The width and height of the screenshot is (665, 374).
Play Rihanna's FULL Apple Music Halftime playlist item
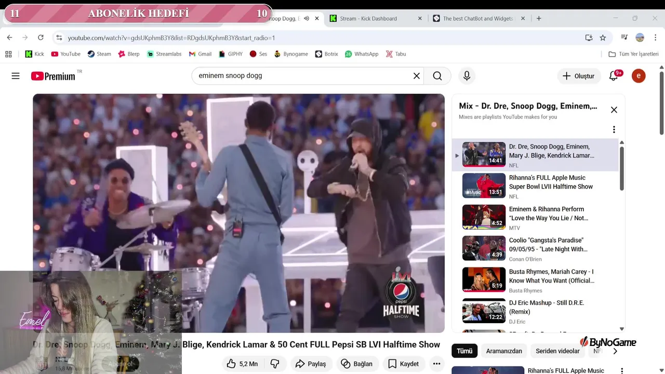[535, 186]
